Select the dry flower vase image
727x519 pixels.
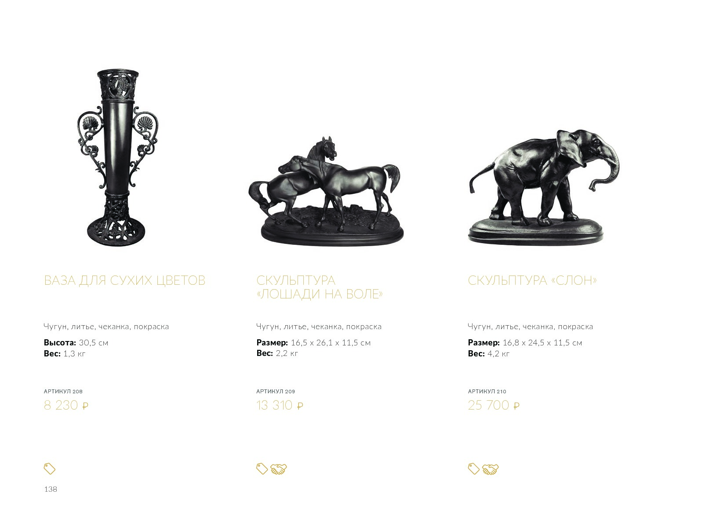[117, 157]
